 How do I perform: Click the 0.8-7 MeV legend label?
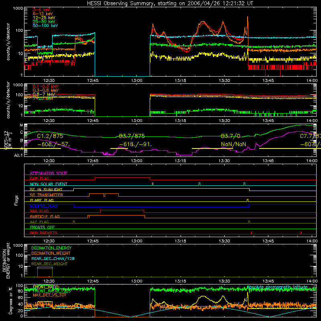point(44,94)
